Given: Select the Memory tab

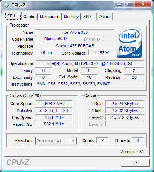Looking at the screenshot, I should tap(71, 17).
